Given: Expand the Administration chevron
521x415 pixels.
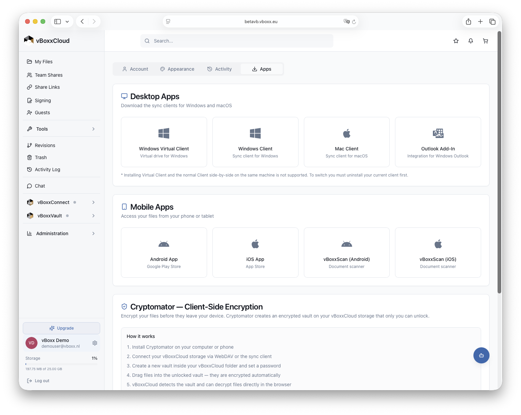Looking at the screenshot, I should tap(93, 233).
